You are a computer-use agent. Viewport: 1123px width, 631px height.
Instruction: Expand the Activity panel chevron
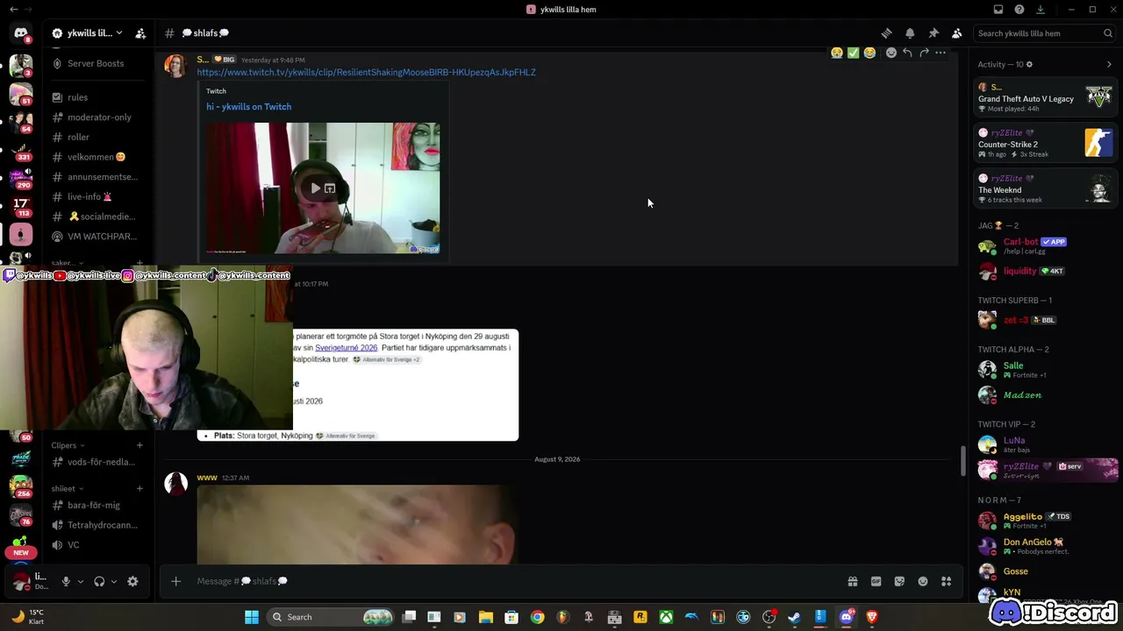[x=1109, y=64]
